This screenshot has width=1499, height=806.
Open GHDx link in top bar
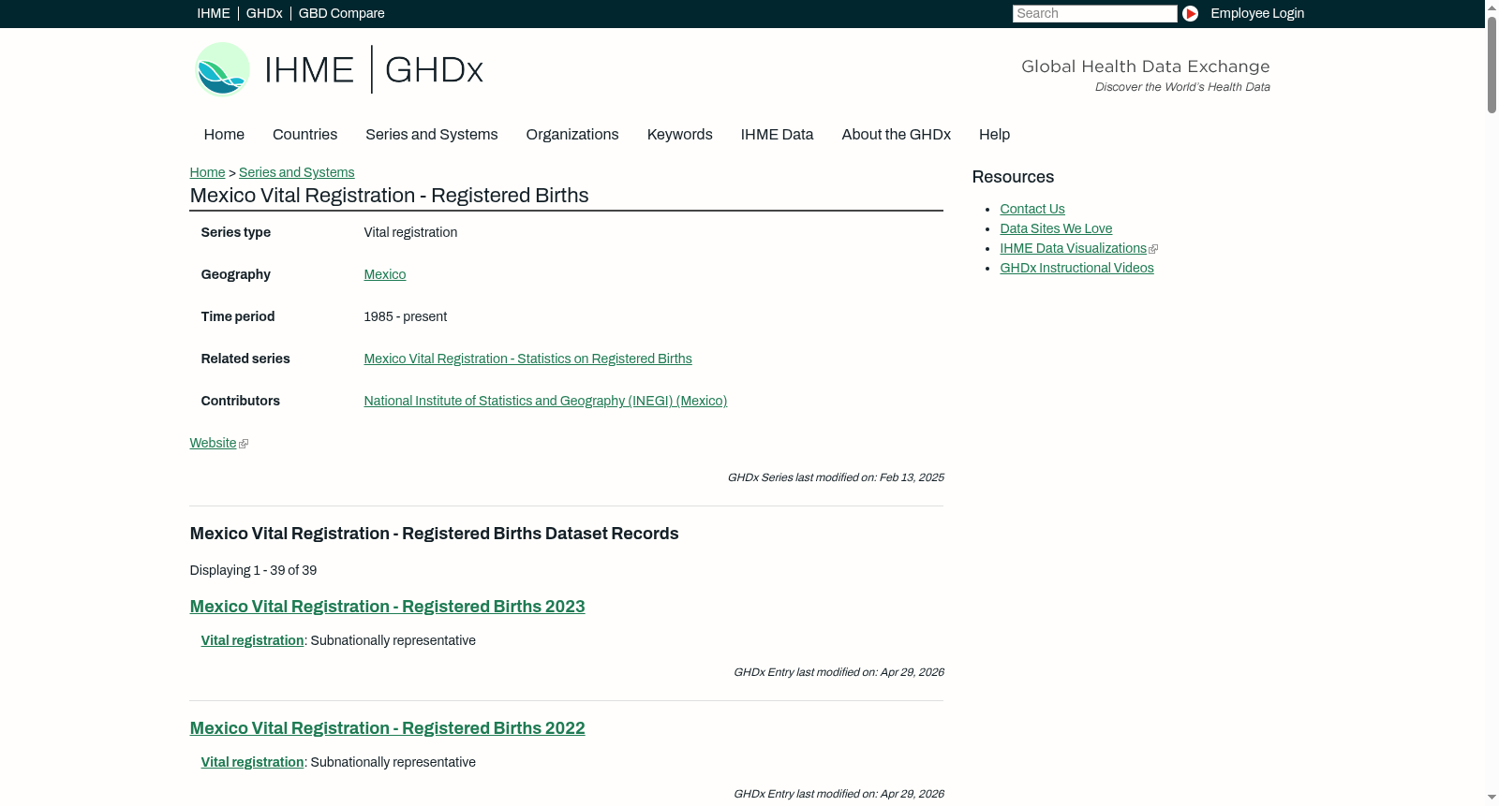point(264,13)
